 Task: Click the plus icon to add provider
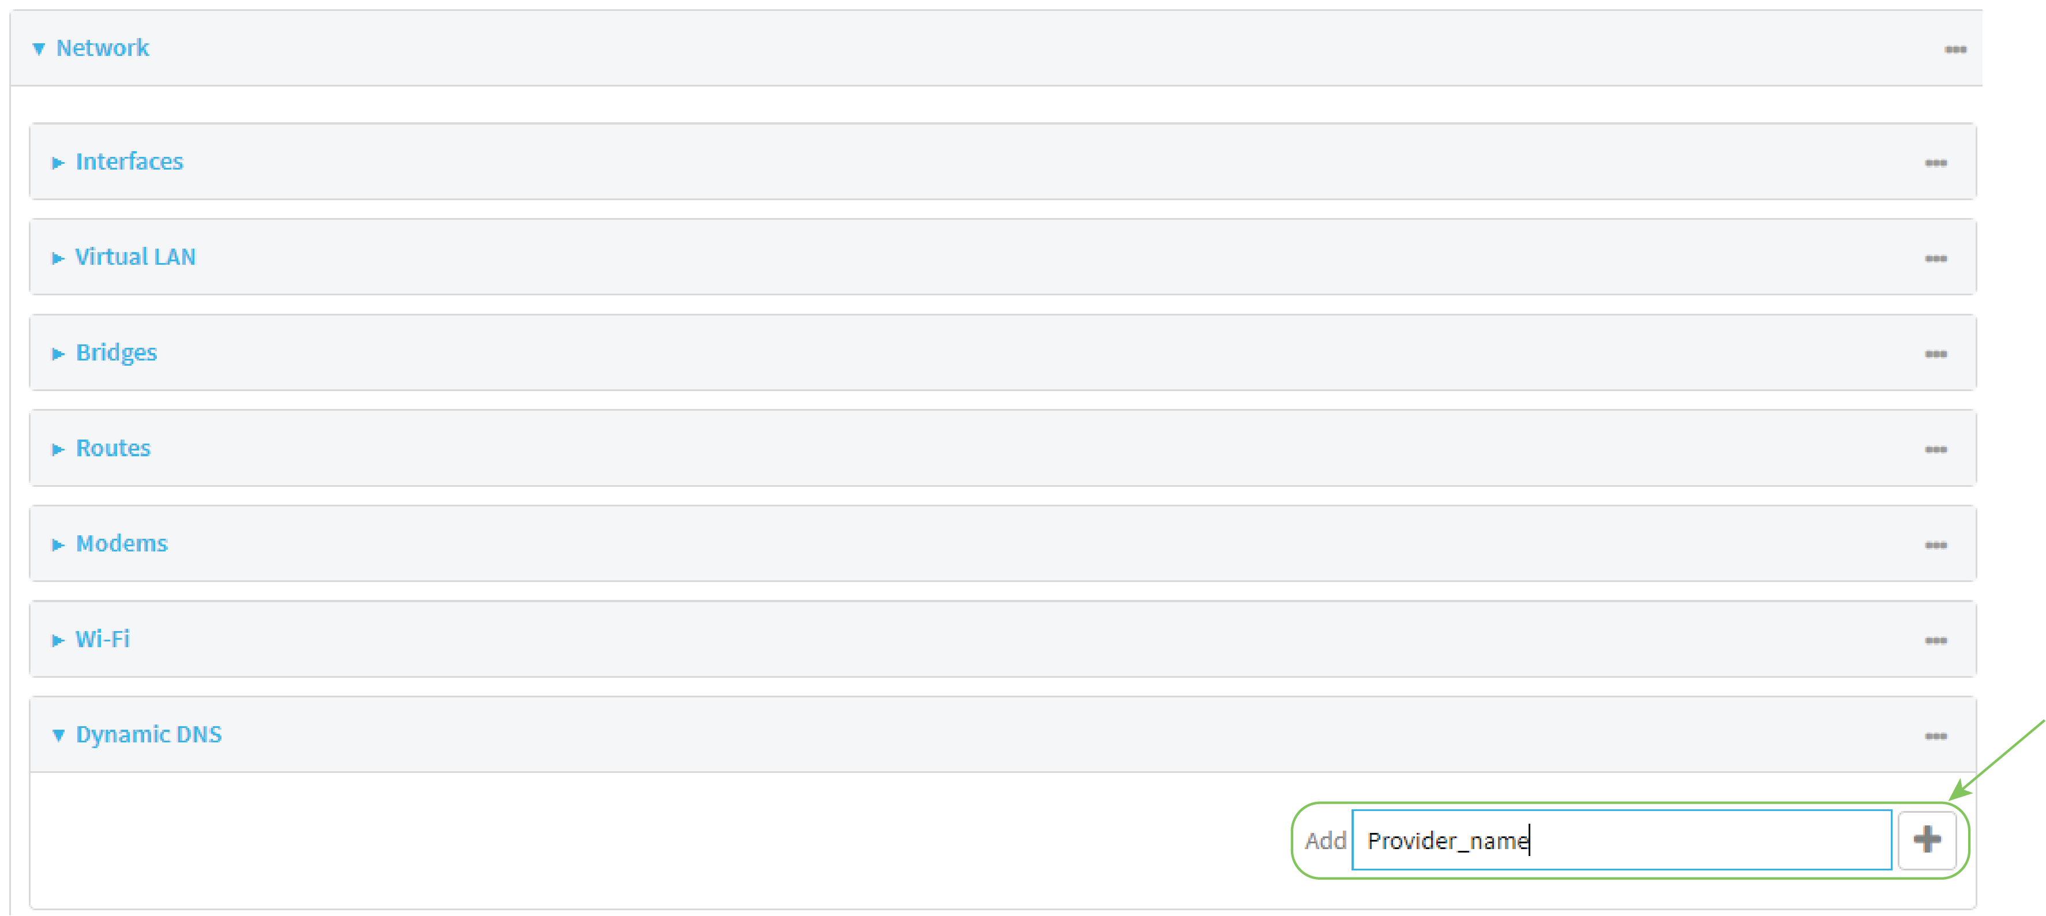pos(1927,840)
